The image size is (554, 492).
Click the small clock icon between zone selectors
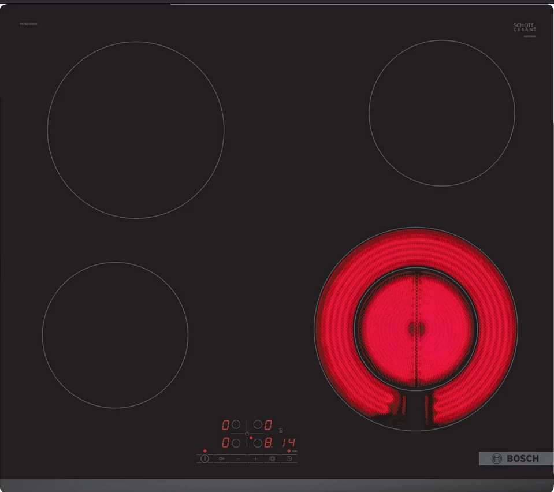coord(247,434)
